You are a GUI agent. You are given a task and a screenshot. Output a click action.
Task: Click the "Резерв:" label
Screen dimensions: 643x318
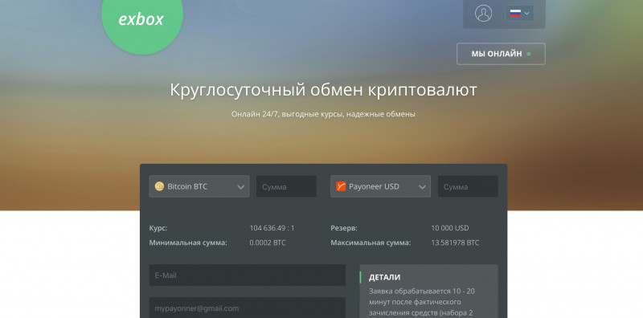pos(344,228)
